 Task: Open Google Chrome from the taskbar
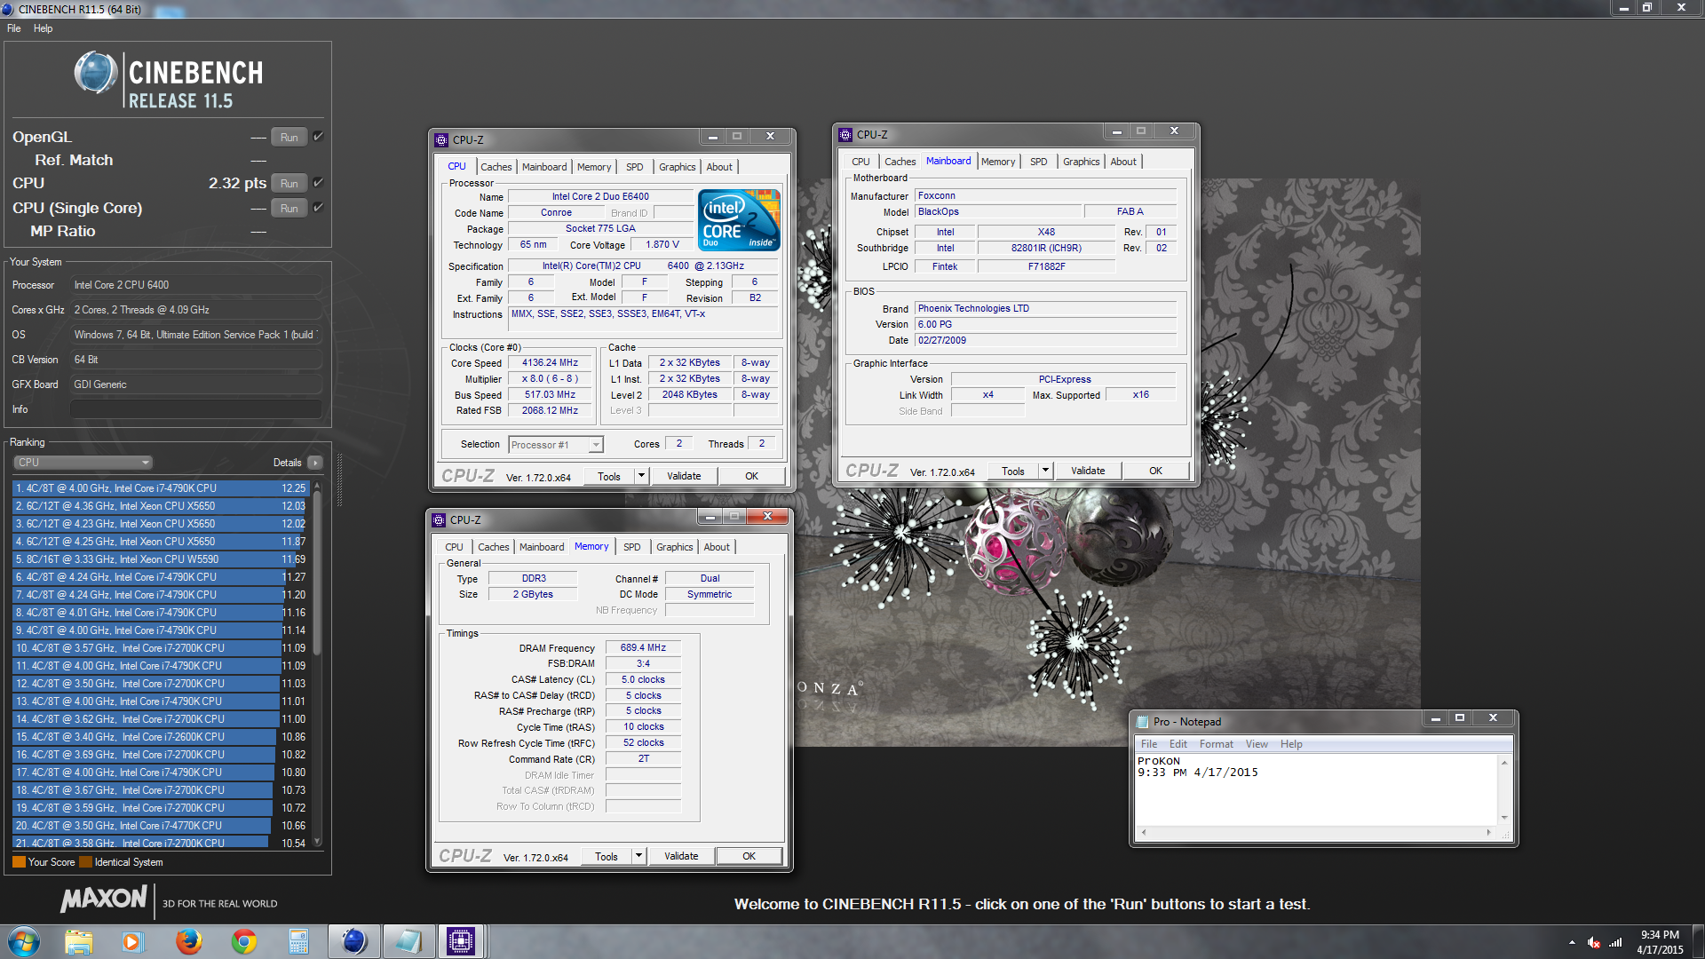coord(243,941)
